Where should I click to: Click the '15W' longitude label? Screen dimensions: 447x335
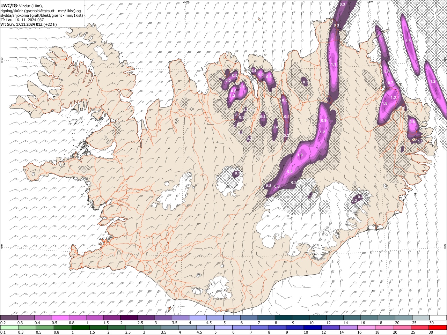[x=369, y=2]
